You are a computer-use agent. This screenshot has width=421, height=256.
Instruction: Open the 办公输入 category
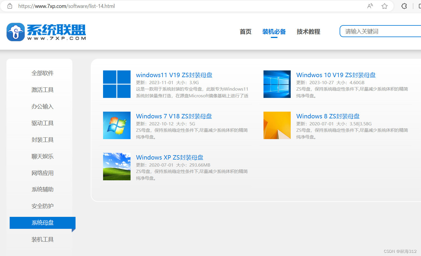[42, 106]
